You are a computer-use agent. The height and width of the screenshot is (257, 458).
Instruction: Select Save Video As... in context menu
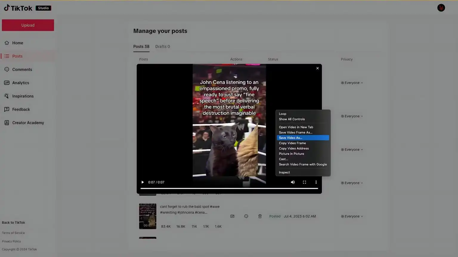click(302, 138)
